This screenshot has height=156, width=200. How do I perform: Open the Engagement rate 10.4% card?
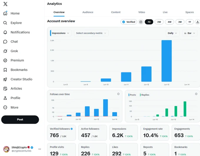tap(155, 133)
